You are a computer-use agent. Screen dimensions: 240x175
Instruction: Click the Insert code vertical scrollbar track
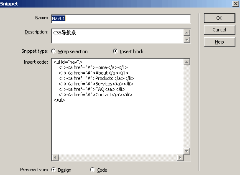tap(187, 106)
